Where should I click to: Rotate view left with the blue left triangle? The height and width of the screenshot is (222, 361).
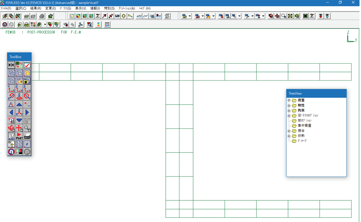pos(11,113)
